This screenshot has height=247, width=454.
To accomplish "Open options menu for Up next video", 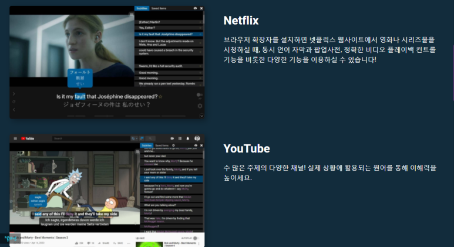I will point(200,243).
